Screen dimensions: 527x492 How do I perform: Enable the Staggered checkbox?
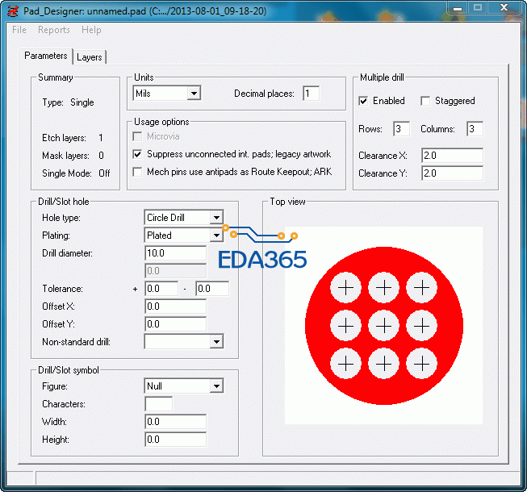[x=425, y=101]
